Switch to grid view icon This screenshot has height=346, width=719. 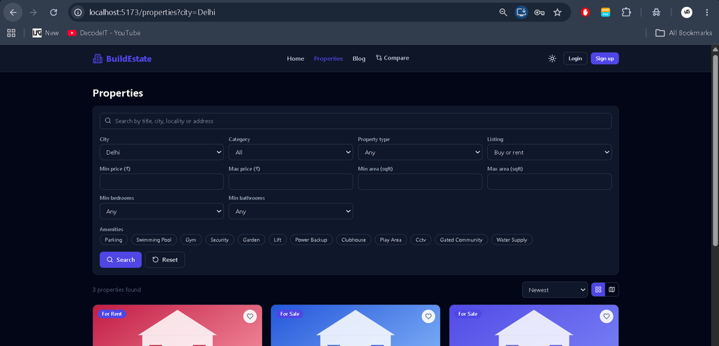click(x=598, y=290)
